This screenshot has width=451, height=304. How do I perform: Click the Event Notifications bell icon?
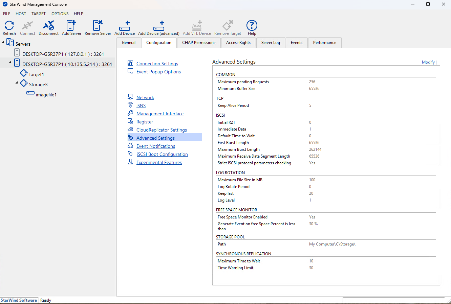(x=130, y=146)
